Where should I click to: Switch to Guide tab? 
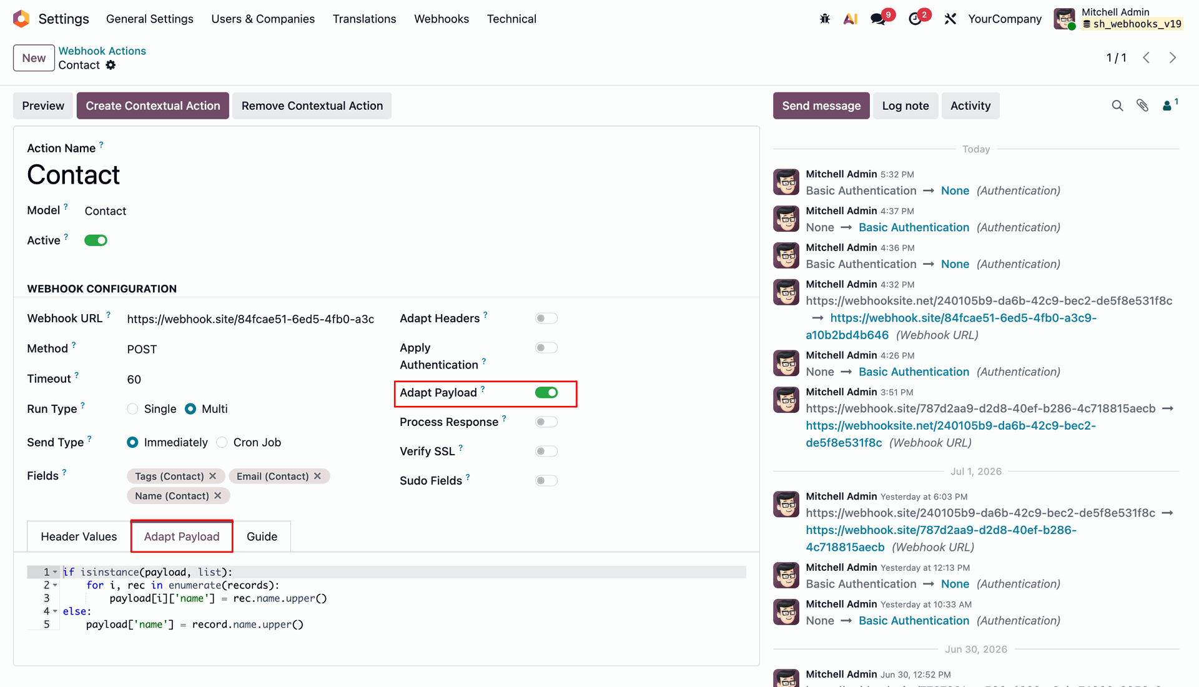click(x=262, y=536)
